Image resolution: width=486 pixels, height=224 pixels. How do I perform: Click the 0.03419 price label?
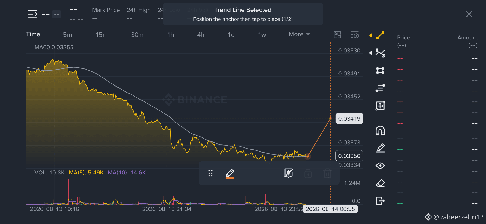pyautogui.click(x=349, y=118)
